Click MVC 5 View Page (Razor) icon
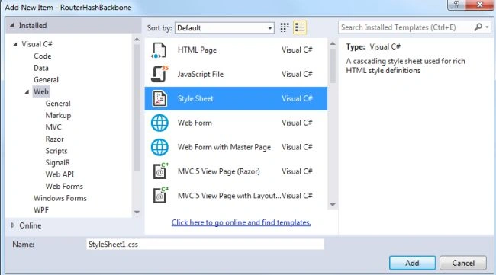The height and width of the screenshot is (275, 496). point(160,171)
